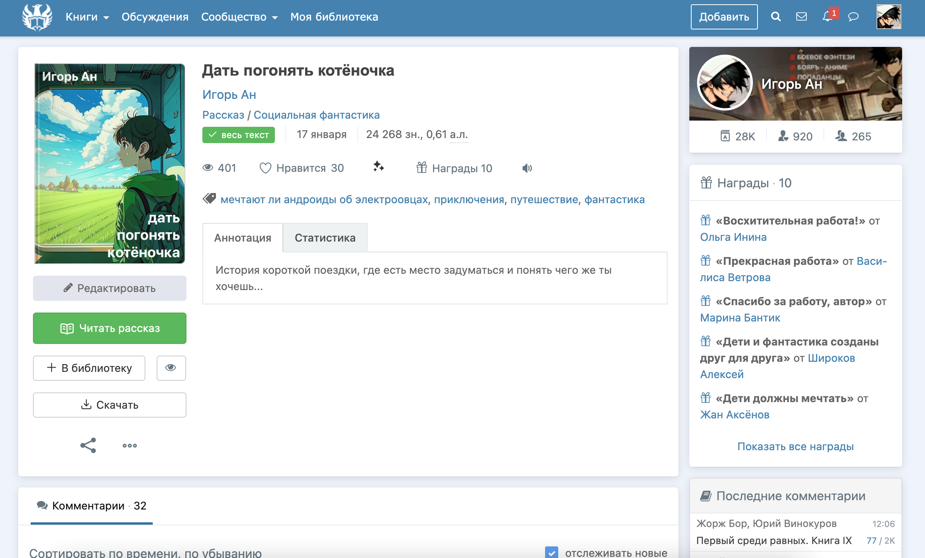Click the book cover thumbnail
This screenshot has height=558, width=925.
[x=109, y=164]
